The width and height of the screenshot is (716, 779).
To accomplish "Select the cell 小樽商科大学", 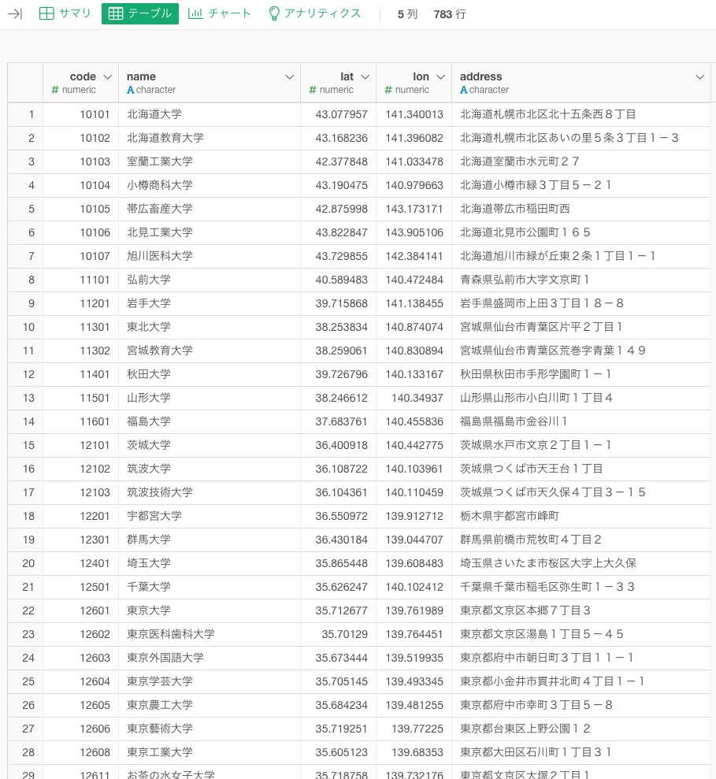I will [x=210, y=185].
